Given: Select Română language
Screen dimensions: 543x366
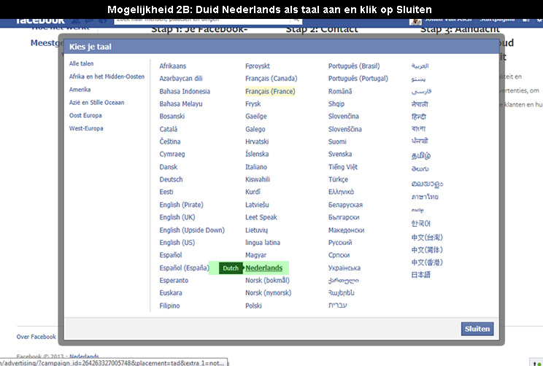Looking at the screenshot, I should coord(340,91).
